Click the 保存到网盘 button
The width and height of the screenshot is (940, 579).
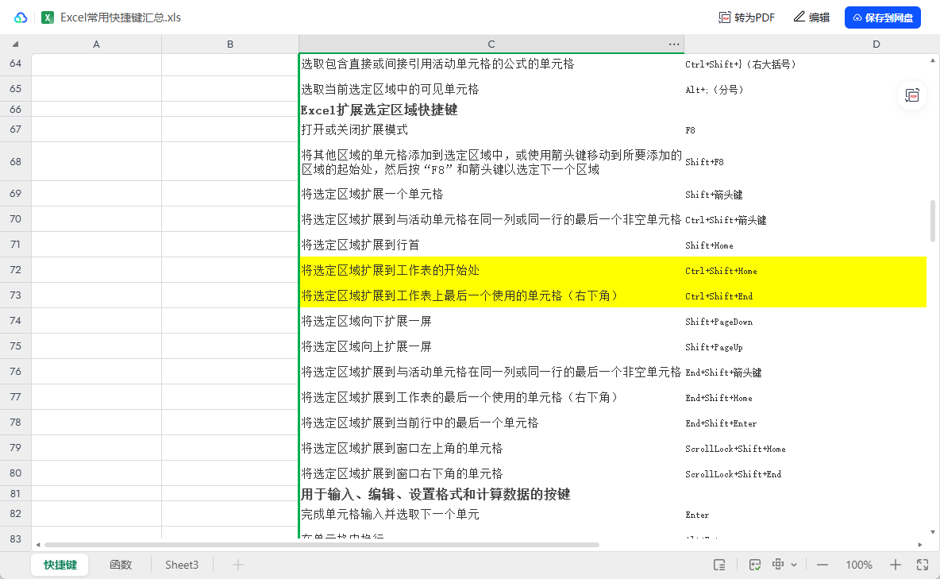[882, 17]
